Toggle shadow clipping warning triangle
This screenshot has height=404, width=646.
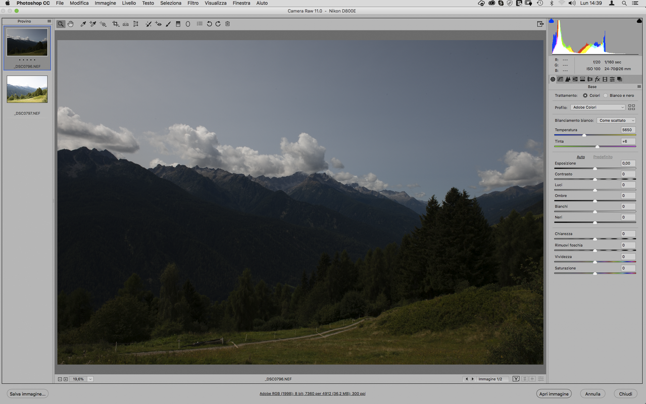click(551, 21)
